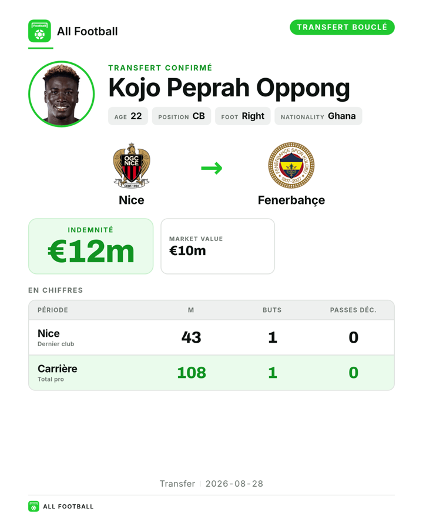423x529 pixels.
Task: Click the Période column header
Action: coord(53,310)
